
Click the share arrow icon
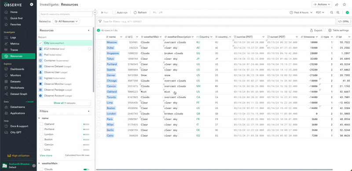337,4
